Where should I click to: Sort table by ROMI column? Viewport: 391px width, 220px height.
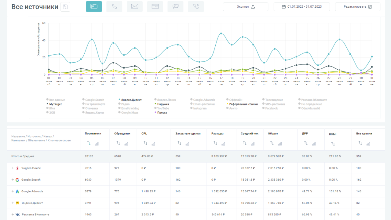(x=332, y=143)
